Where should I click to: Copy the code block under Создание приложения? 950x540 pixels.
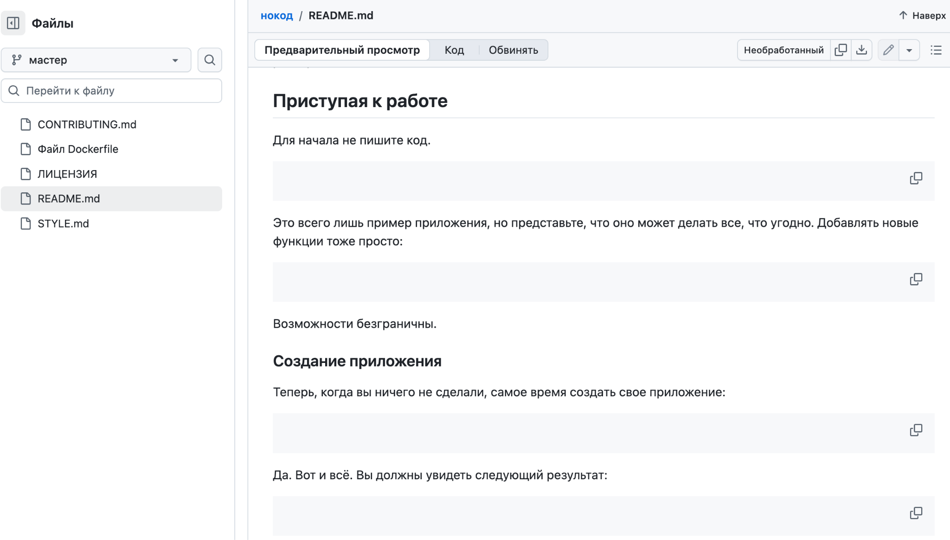[x=916, y=429]
